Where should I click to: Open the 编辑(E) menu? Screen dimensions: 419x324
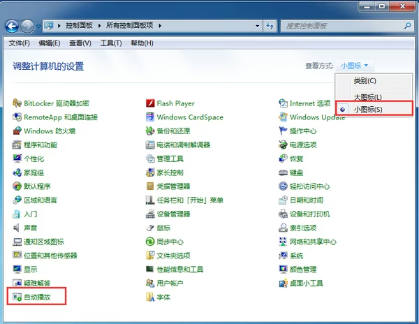pos(50,43)
